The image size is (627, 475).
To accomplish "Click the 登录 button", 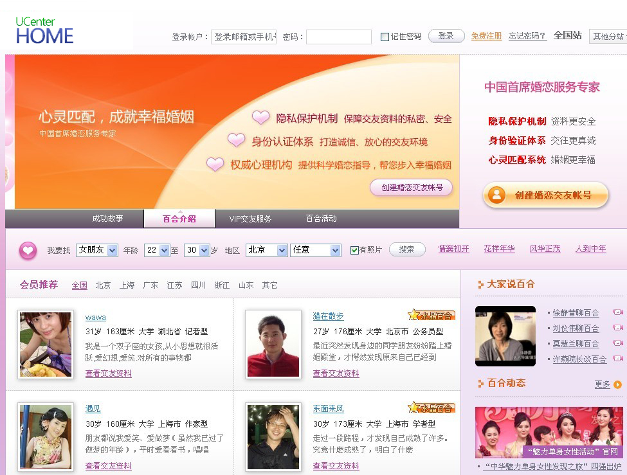I will [446, 36].
